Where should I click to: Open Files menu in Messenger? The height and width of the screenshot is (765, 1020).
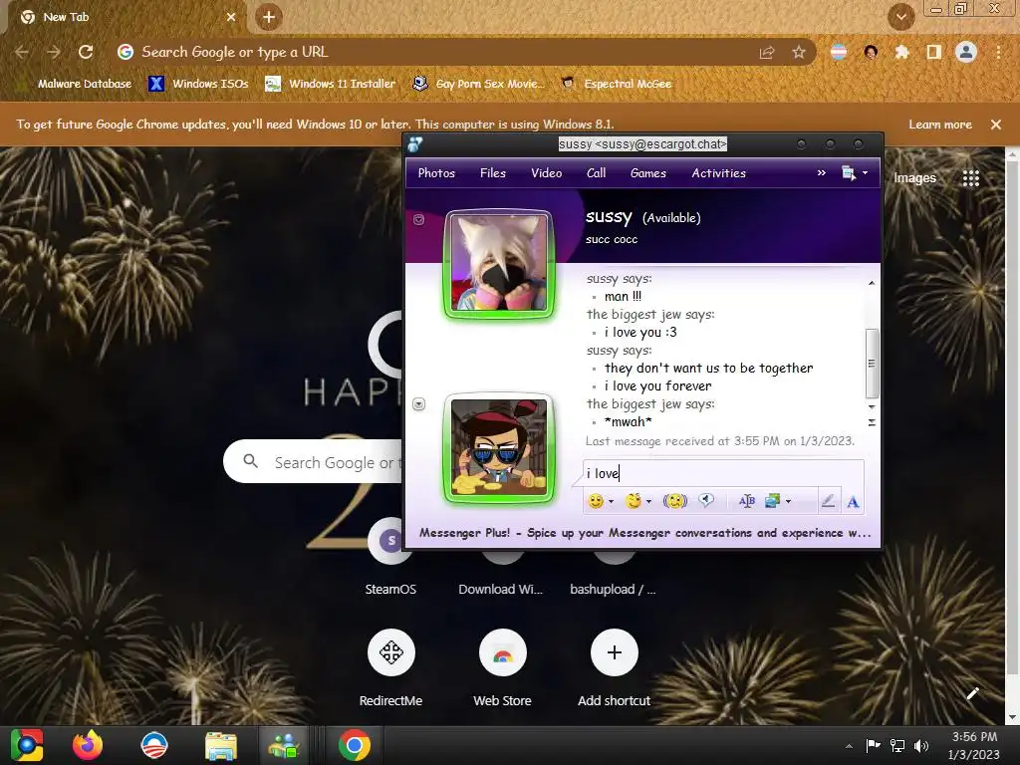(x=492, y=173)
